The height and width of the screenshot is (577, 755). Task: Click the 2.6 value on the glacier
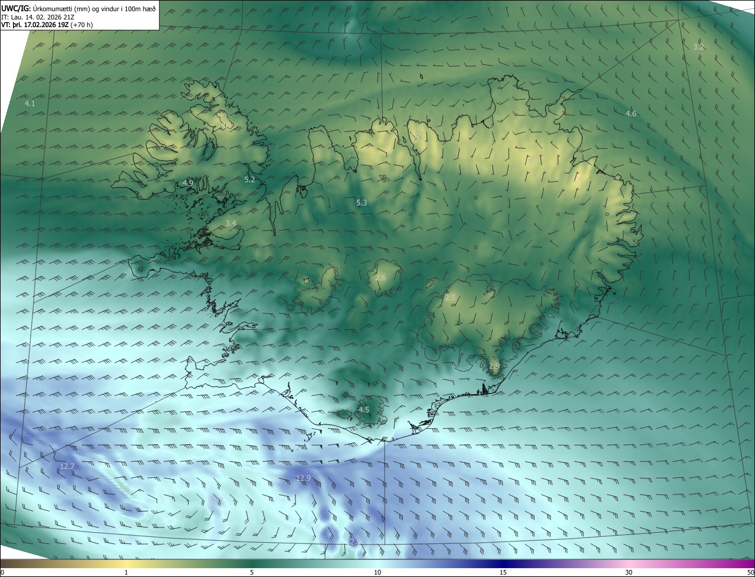[380, 277]
